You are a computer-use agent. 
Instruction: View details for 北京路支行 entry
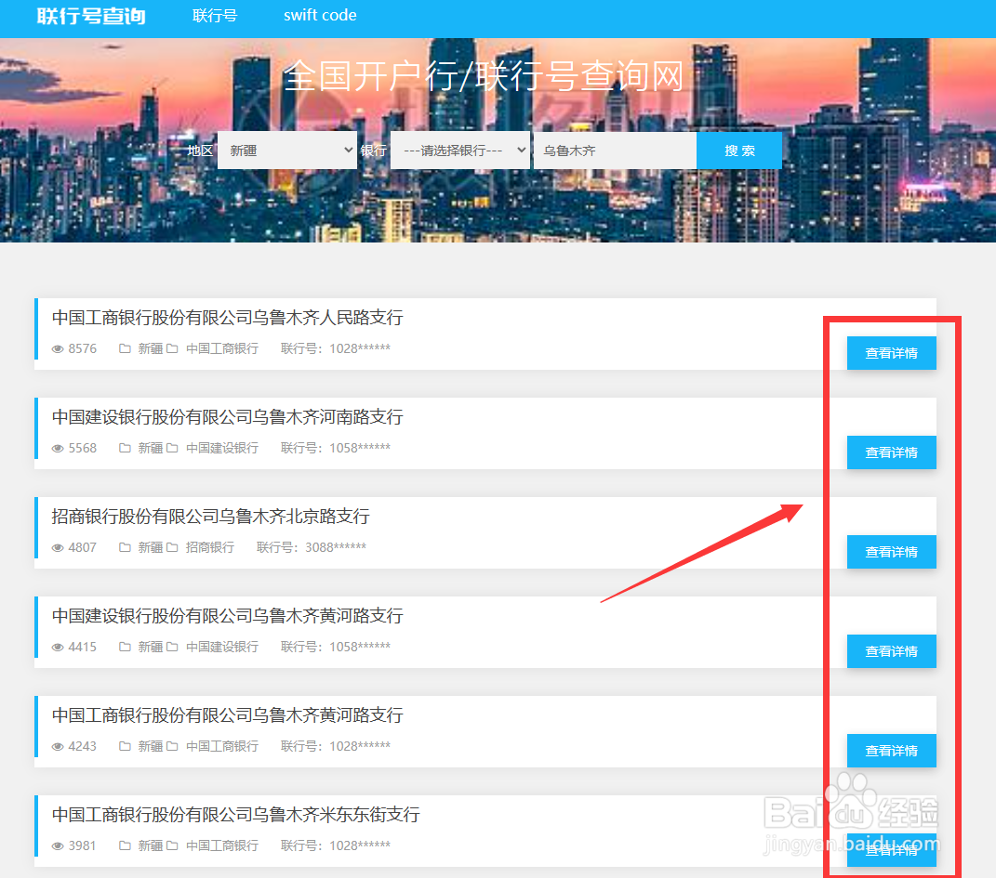coord(891,552)
